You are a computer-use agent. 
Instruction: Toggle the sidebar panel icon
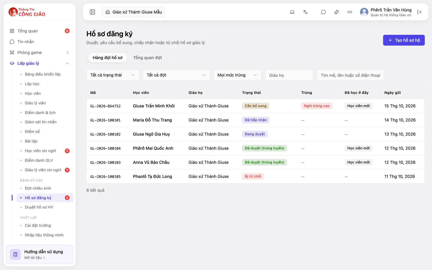tap(92, 12)
